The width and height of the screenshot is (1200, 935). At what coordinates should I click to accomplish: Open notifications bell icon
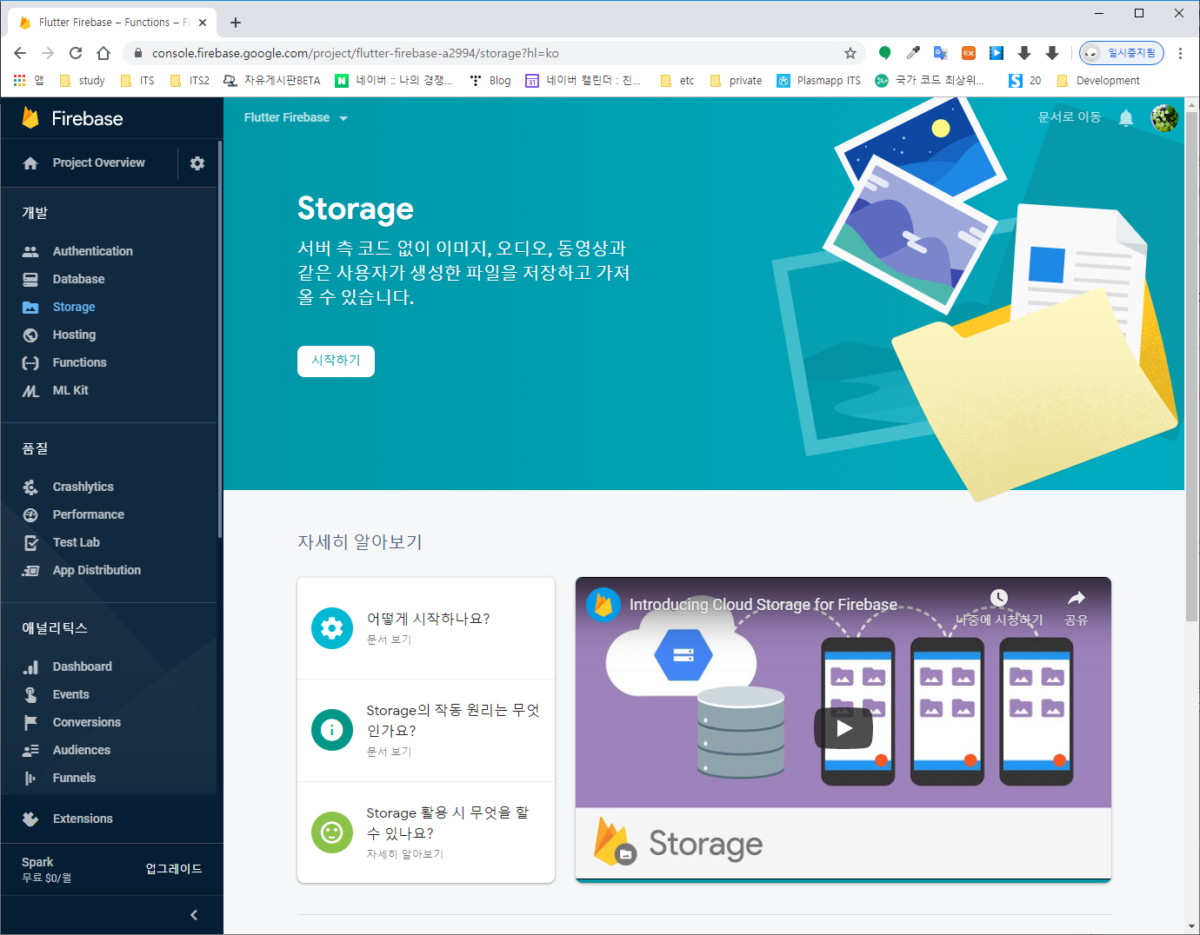[1126, 118]
